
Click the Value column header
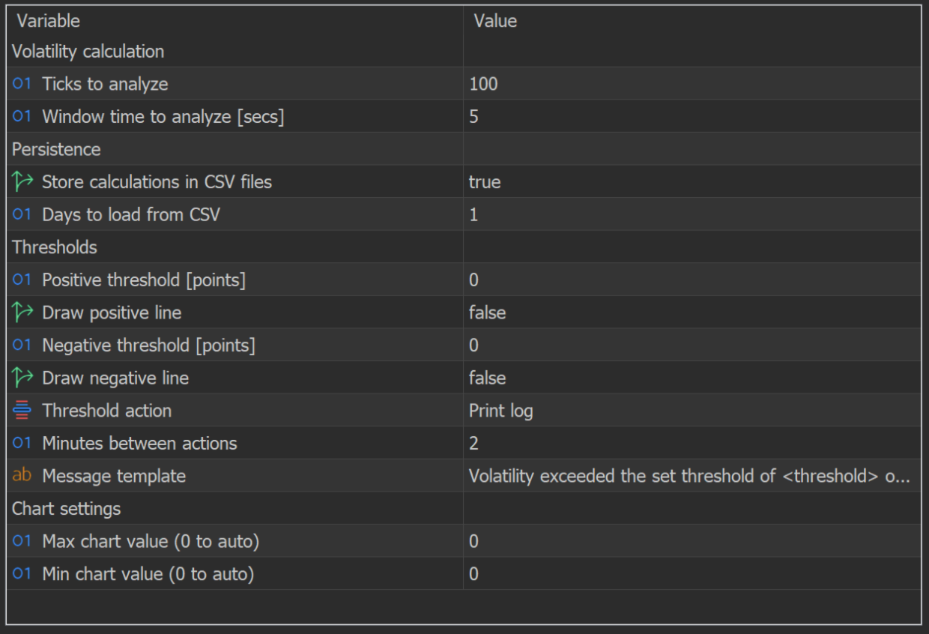coord(495,21)
